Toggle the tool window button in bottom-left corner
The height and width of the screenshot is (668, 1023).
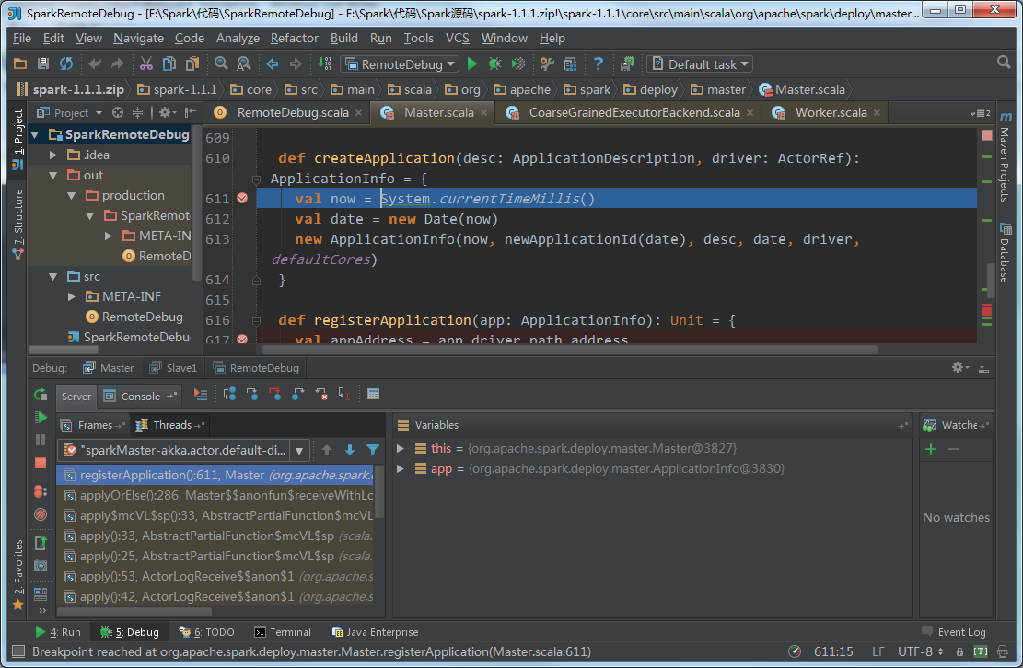18,651
